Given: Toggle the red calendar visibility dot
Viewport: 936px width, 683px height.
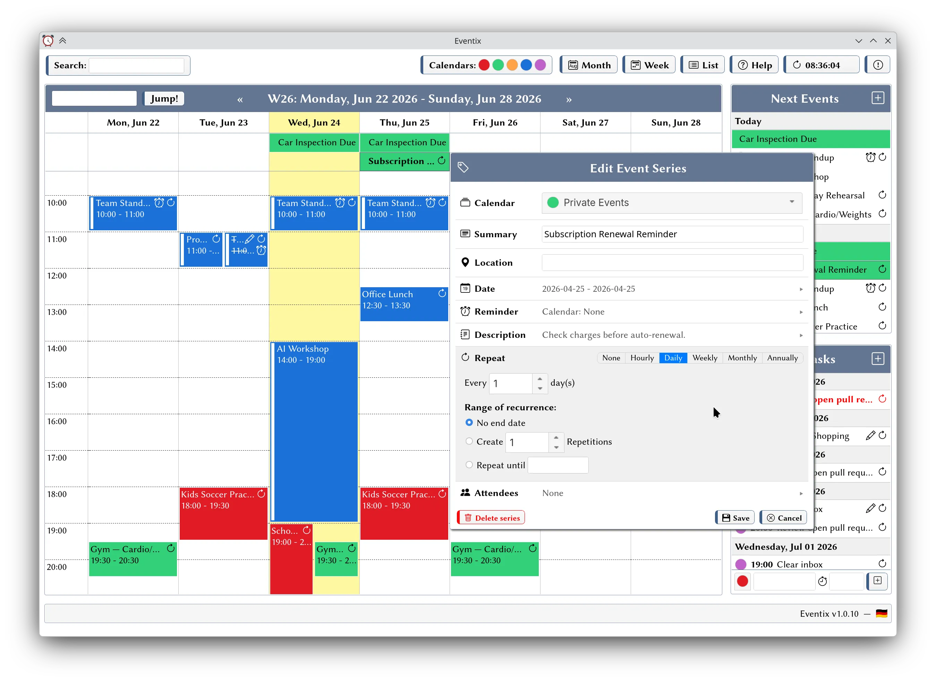Looking at the screenshot, I should click(484, 65).
